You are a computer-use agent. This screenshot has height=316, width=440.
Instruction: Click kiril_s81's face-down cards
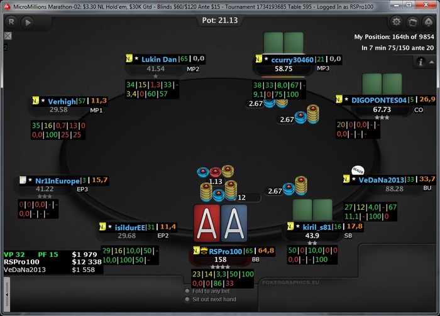[x=312, y=210]
